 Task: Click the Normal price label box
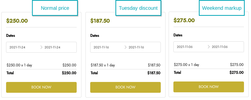[55, 8]
